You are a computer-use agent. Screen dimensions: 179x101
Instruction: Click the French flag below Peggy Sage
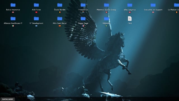tap(83, 26)
